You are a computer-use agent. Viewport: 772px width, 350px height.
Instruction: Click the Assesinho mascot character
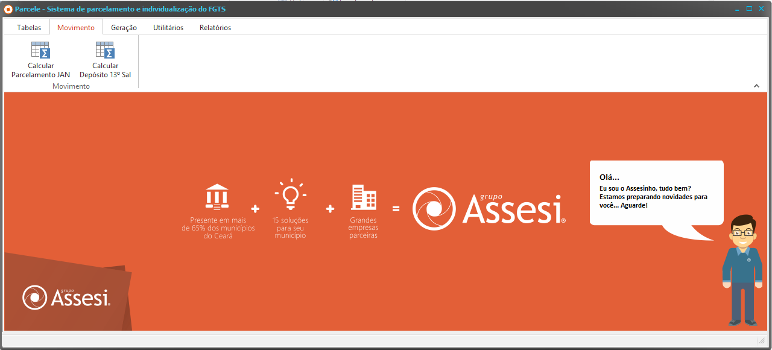[x=743, y=270]
